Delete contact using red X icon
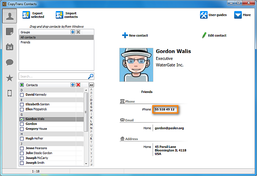This screenshot has height=176, width=257. point(78,85)
